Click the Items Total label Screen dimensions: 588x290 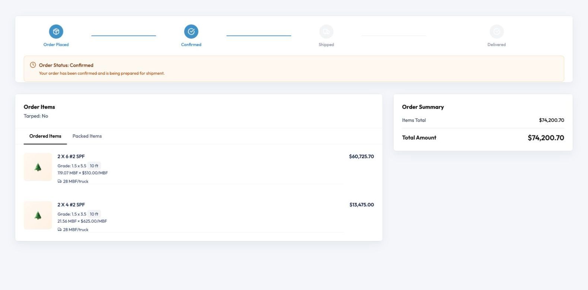tap(414, 120)
